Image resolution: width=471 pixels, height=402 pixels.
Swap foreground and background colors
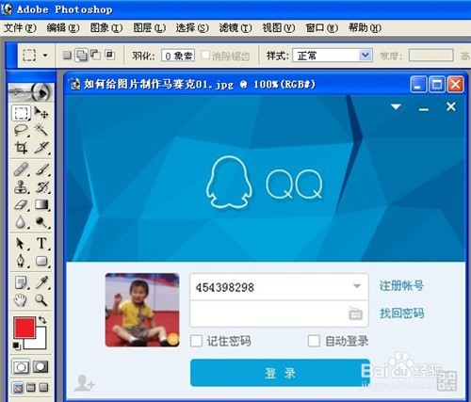[x=42, y=320]
